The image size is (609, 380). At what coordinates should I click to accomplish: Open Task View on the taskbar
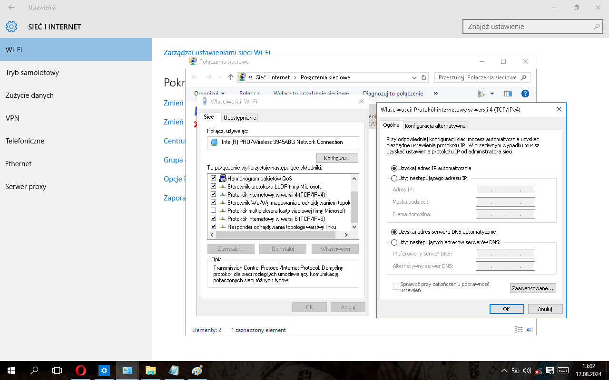click(57, 370)
